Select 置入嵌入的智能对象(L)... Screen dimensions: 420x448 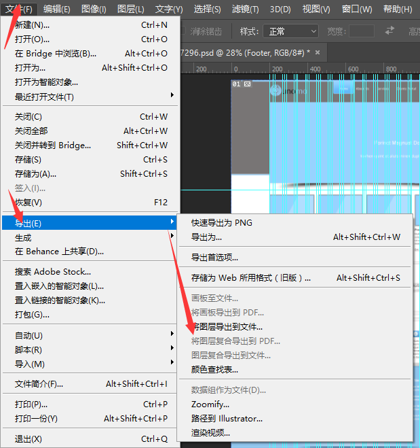pyautogui.click(x=90, y=286)
